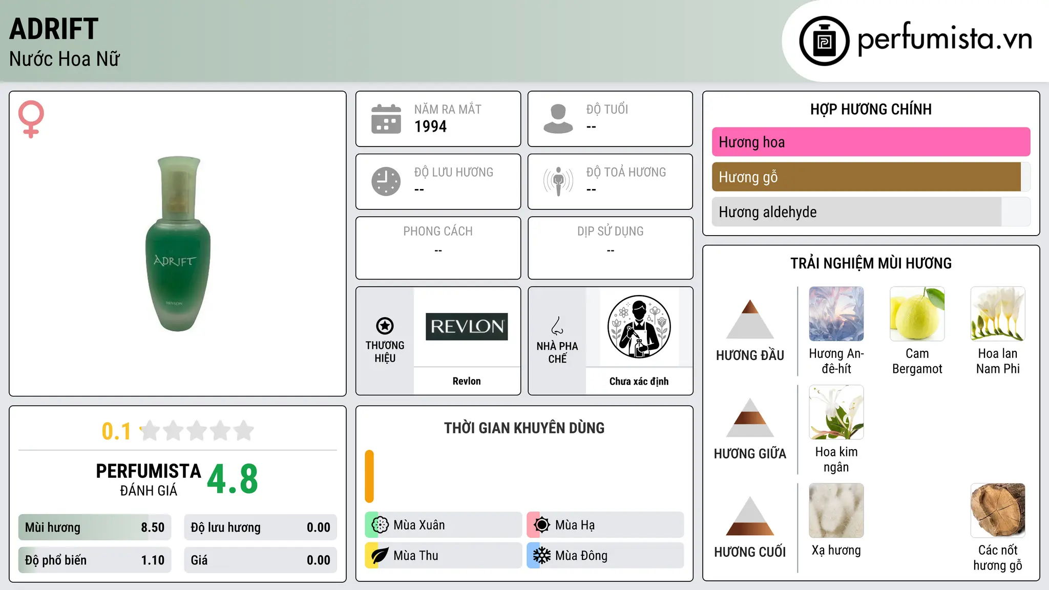Click the ADRIFT perfume title
Image resolution: width=1049 pixels, height=590 pixels.
pyautogui.click(x=54, y=29)
